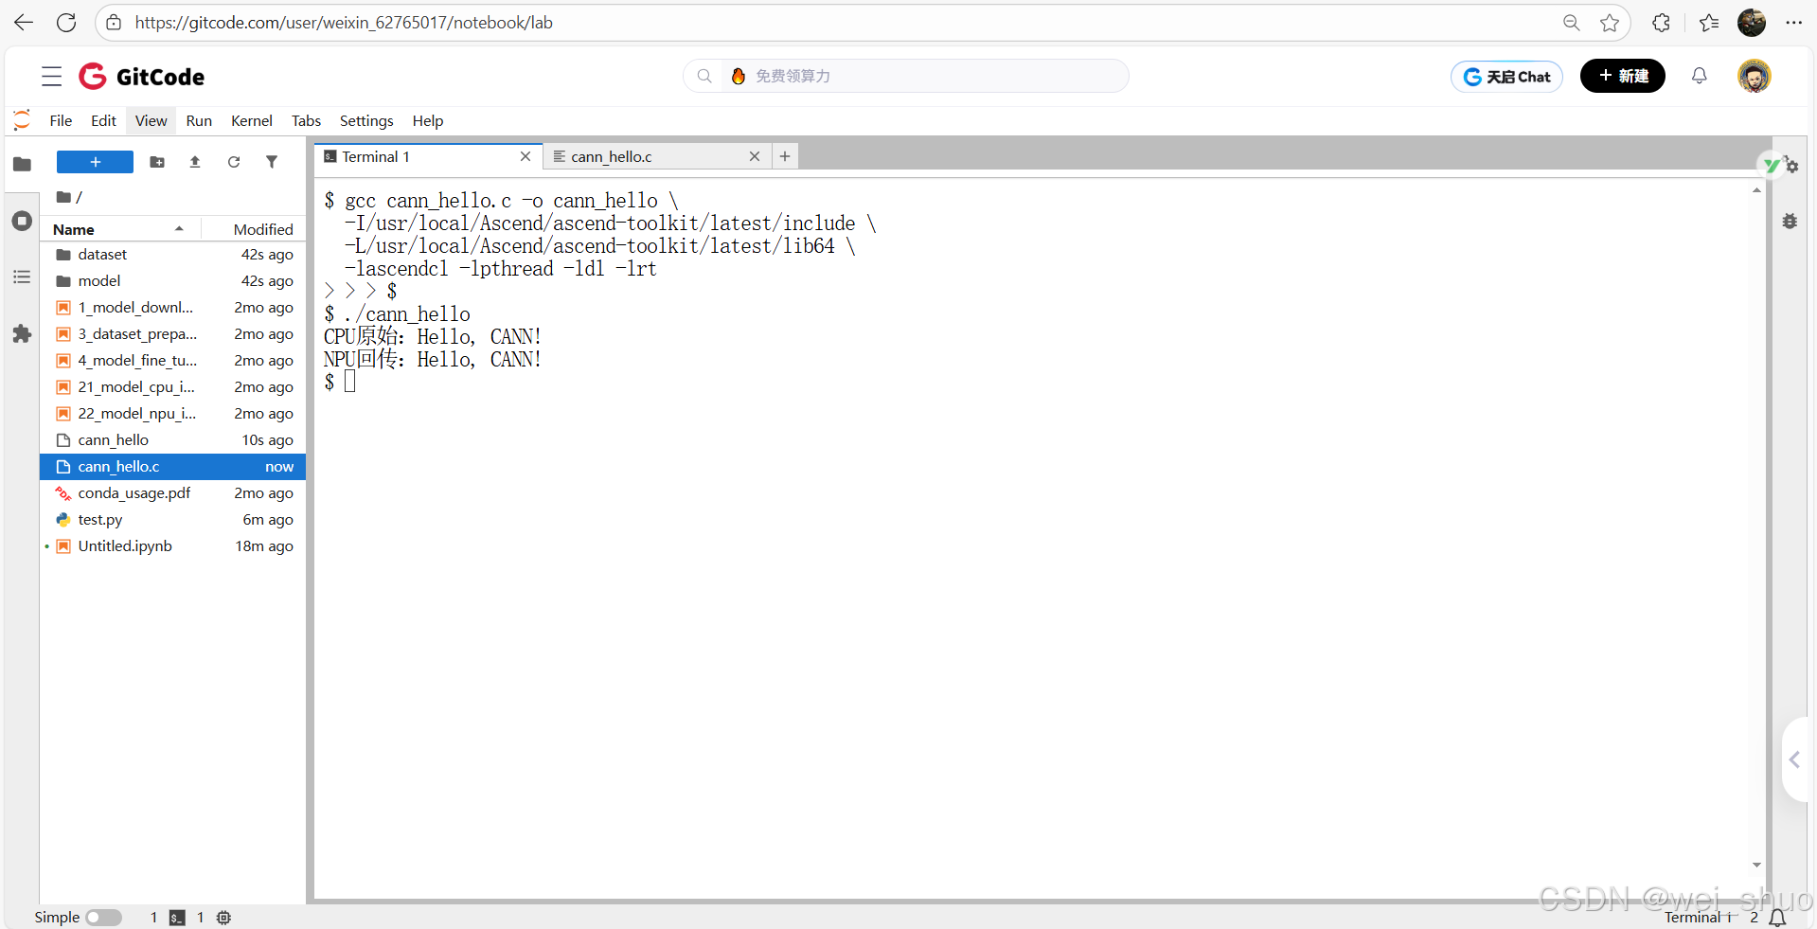Open status bar notifications bell
The width and height of the screenshot is (1817, 929).
click(1778, 917)
